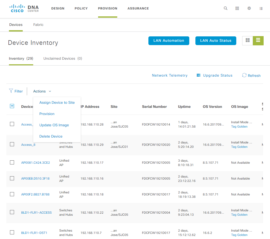Open the BLD1-FLR1-DST1 device link

point(34,233)
